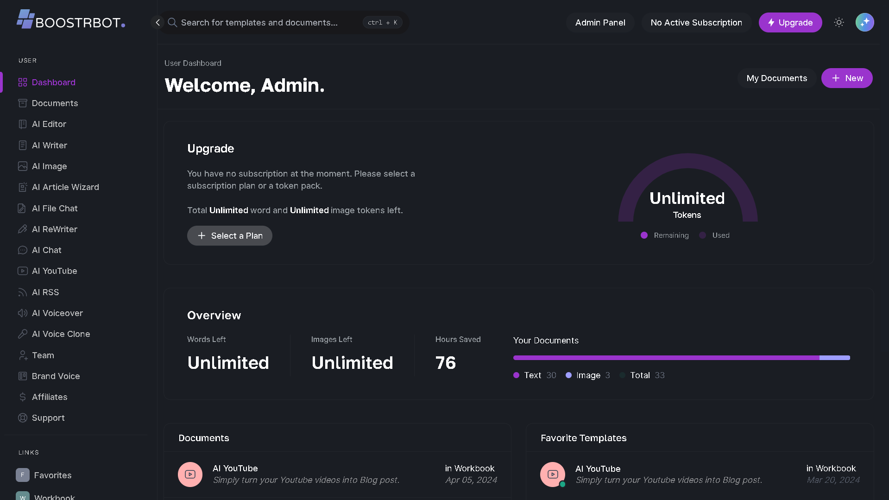The height and width of the screenshot is (500, 889).
Task: Click the Your Documents progress bar
Action: click(x=681, y=358)
